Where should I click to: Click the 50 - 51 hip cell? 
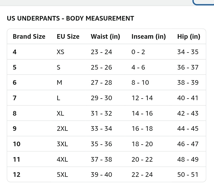tap(188, 175)
